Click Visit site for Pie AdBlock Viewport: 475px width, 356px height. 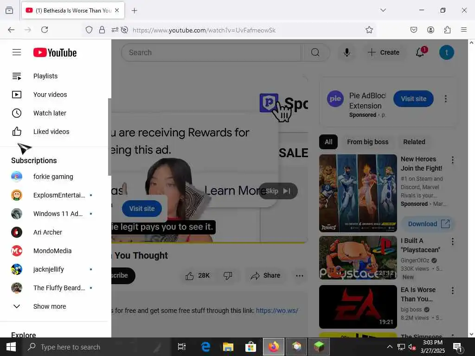413,99
